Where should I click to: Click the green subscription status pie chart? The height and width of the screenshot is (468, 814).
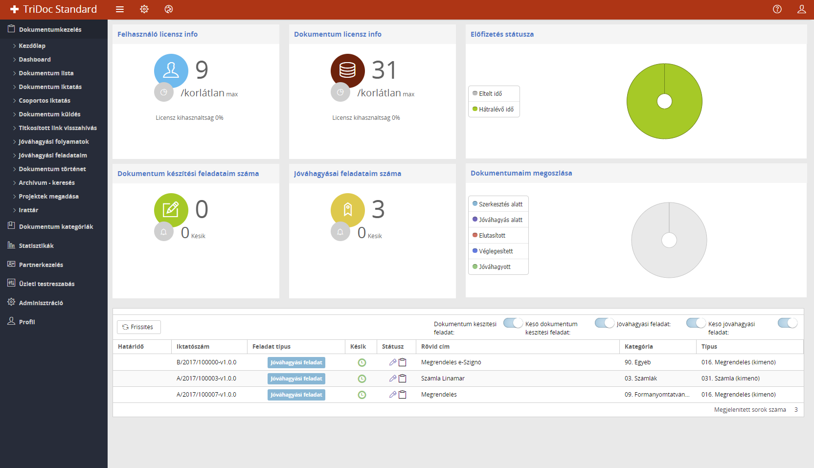[664, 101]
